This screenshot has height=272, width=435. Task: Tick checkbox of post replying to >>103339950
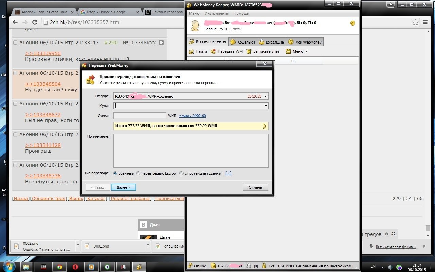pyautogui.click(x=15, y=42)
